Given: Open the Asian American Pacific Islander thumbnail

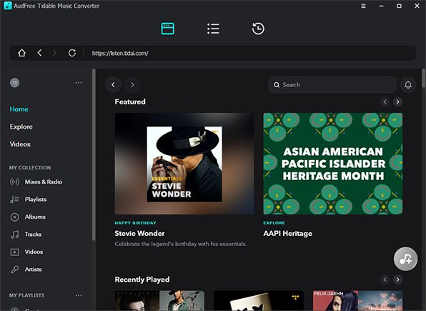Looking at the screenshot, I should tap(333, 164).
